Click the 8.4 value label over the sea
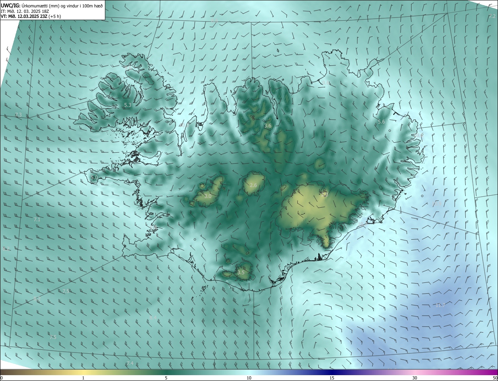The height and width of the screenshot is (381, 498). tap(153, 318)
